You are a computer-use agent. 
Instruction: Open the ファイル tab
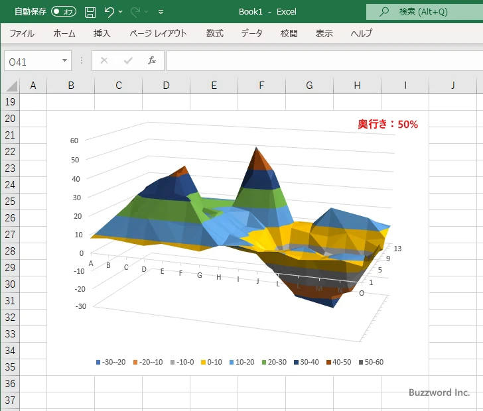pos(22,33)
